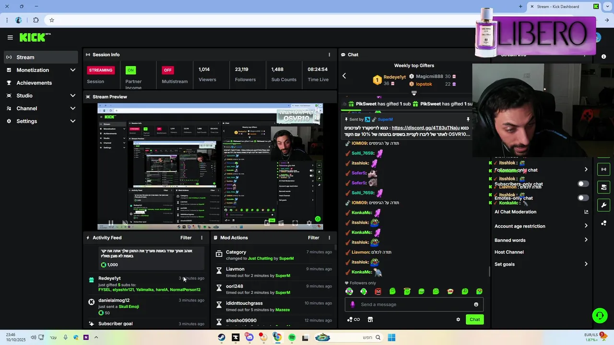
Task: Open the emoji picker in message box
Action: 476,304
